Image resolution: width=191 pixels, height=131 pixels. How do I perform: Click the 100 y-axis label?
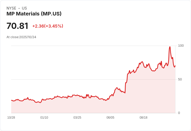click(181, 46)
